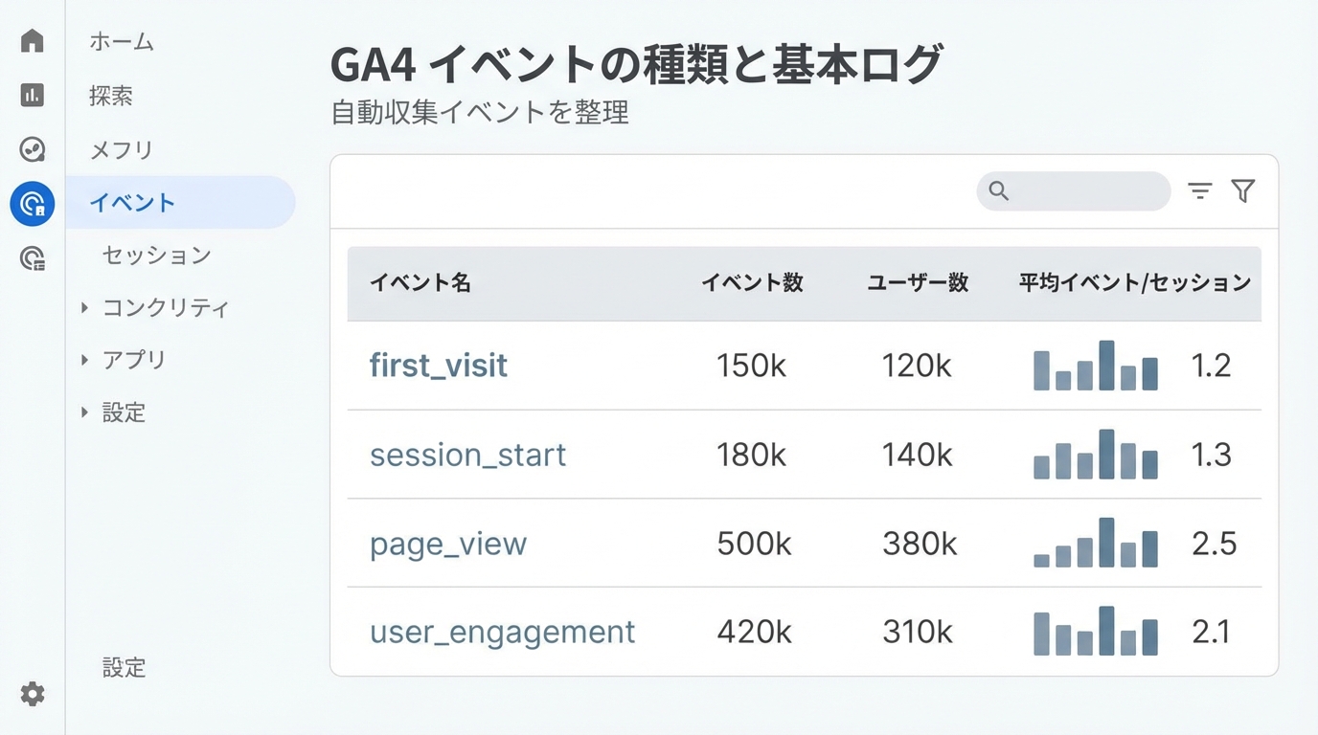Open the page_view event link
Screen dimensions: 1318x735
click(448, 544)
